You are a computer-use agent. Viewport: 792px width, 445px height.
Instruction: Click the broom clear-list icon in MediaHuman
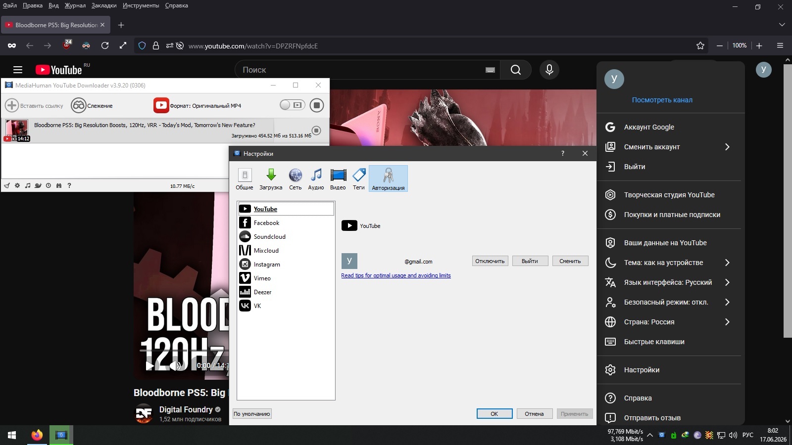tap(7, 186)
